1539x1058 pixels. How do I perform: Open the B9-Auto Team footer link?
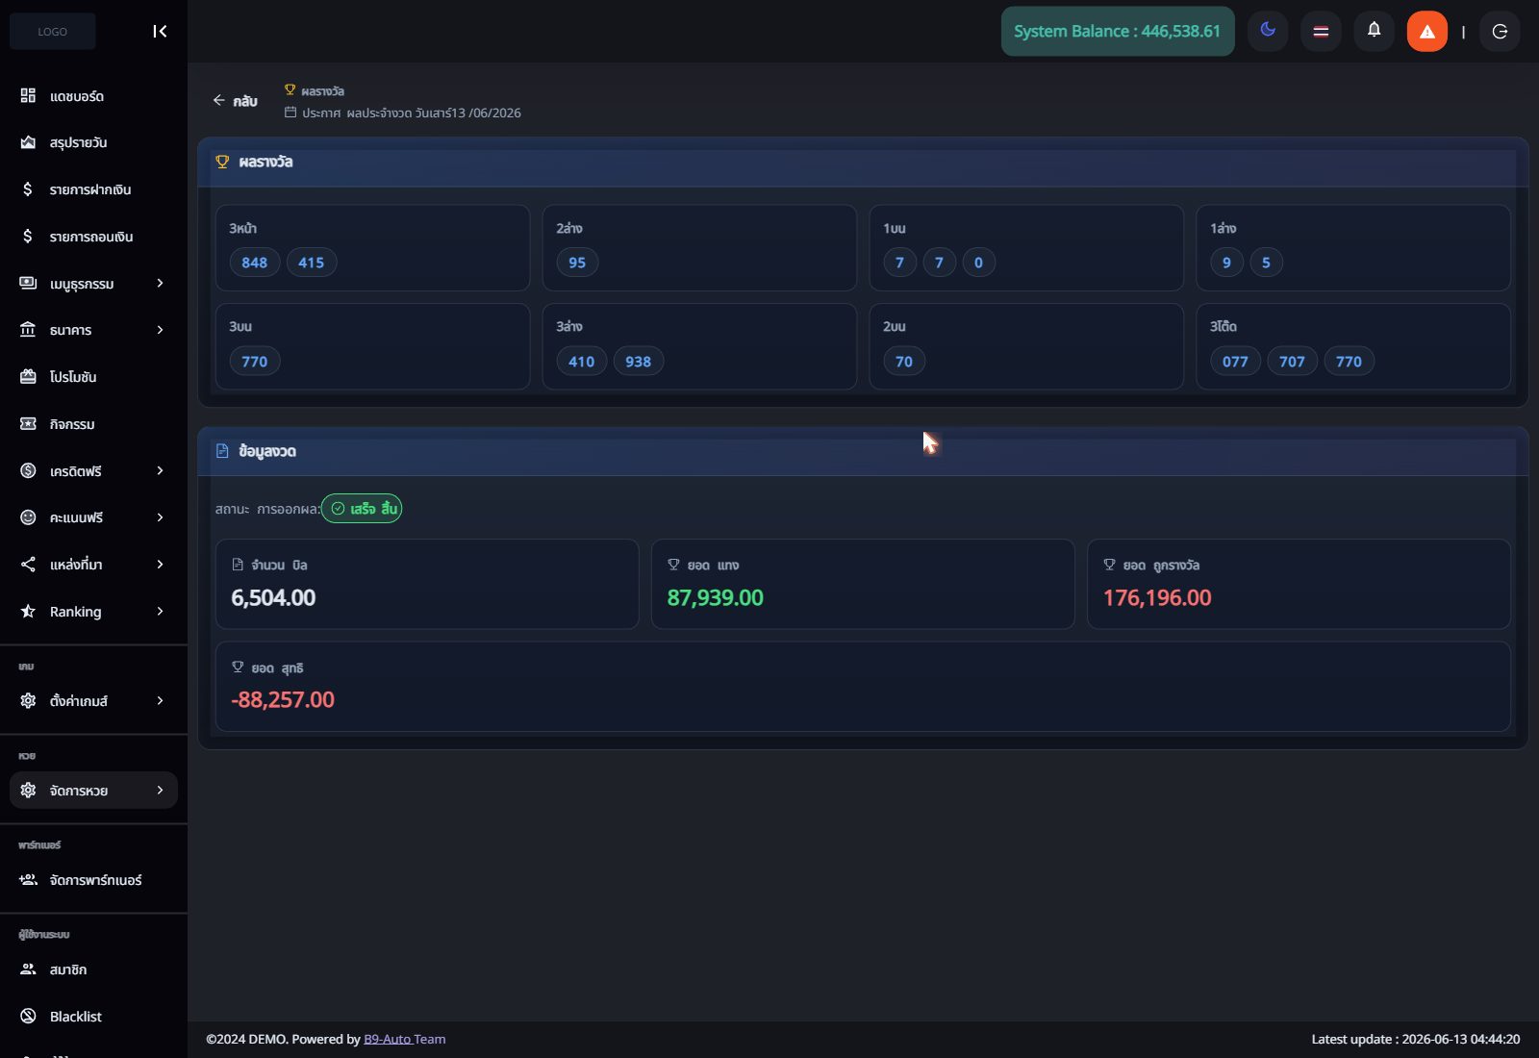coord(405,1039)
